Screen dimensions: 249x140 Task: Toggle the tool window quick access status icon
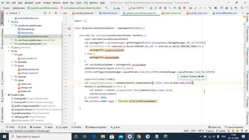(x=2, y=131)
